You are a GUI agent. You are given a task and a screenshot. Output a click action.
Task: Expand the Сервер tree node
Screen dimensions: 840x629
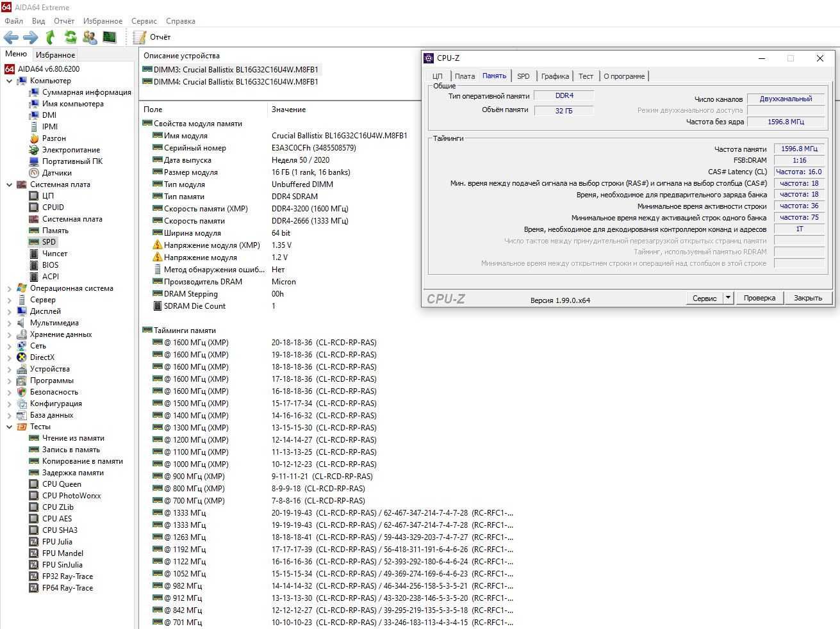click(9, 300)
